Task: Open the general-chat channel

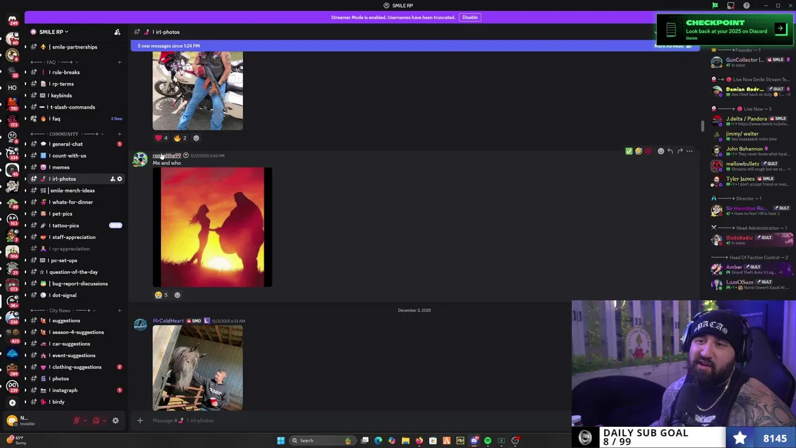Action: click(75, 144)
